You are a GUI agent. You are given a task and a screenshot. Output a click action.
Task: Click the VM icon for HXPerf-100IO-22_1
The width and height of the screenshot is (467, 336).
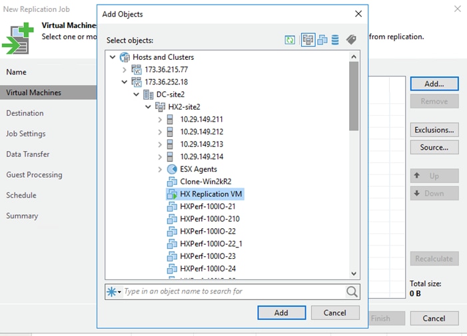172,244
